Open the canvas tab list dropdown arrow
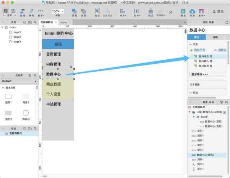 coord(185,23)
